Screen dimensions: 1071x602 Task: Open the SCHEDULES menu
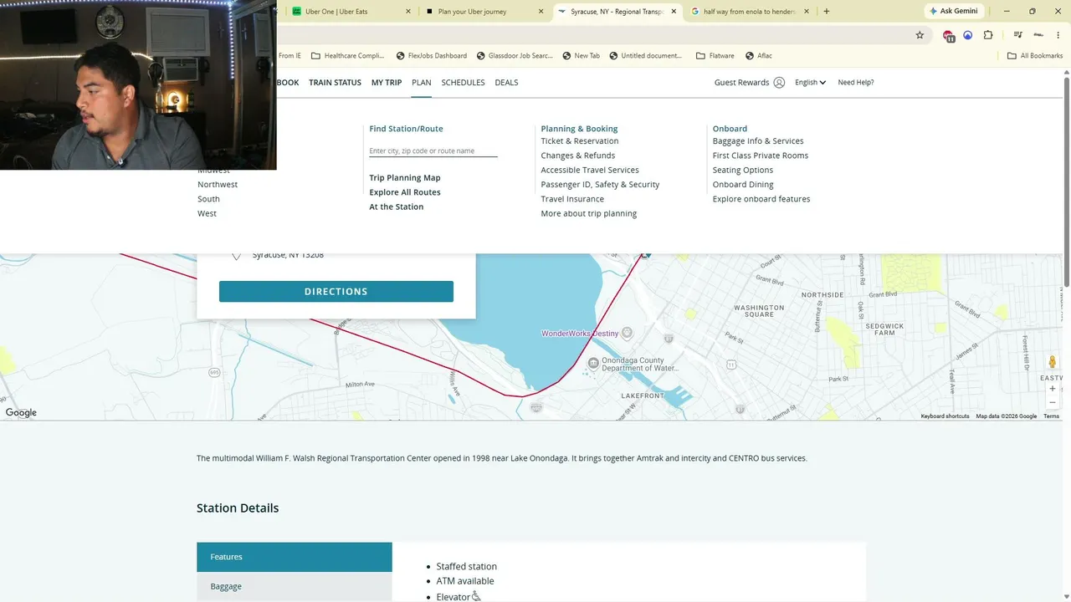point(463,83)
